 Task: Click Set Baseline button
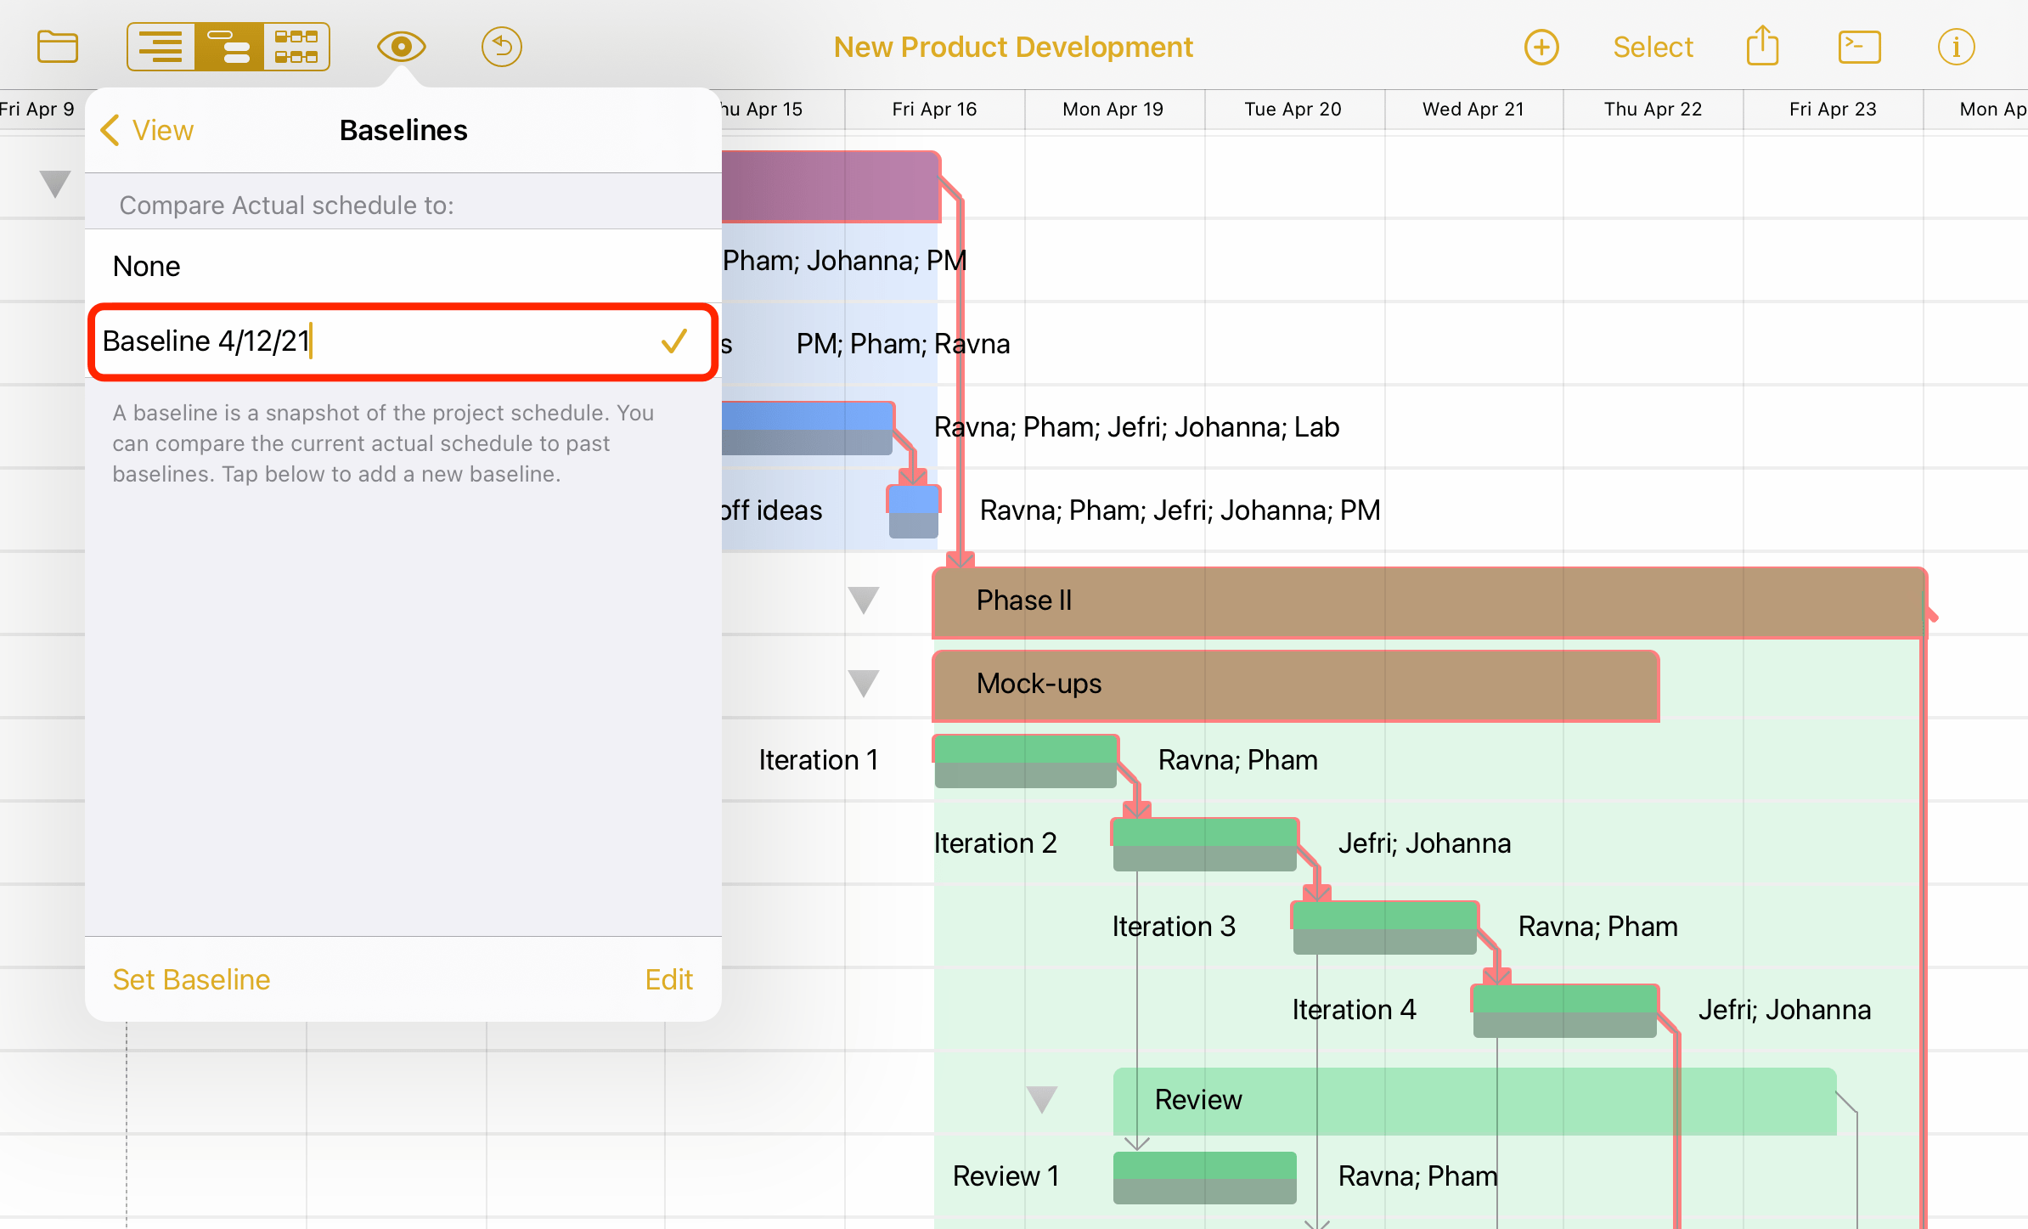coord(191,978)
